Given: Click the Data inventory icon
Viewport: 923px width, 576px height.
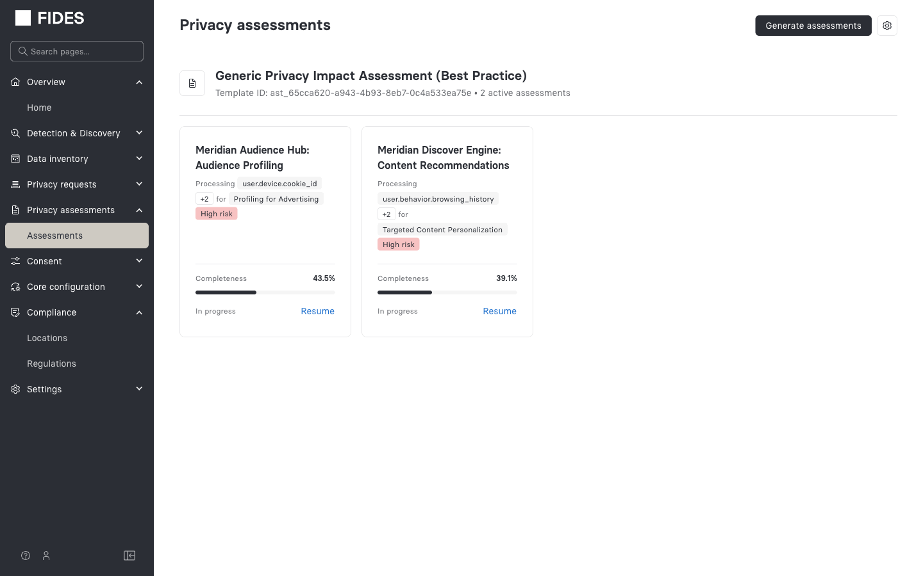Looking at the screenshot, I should click(15, 159).
